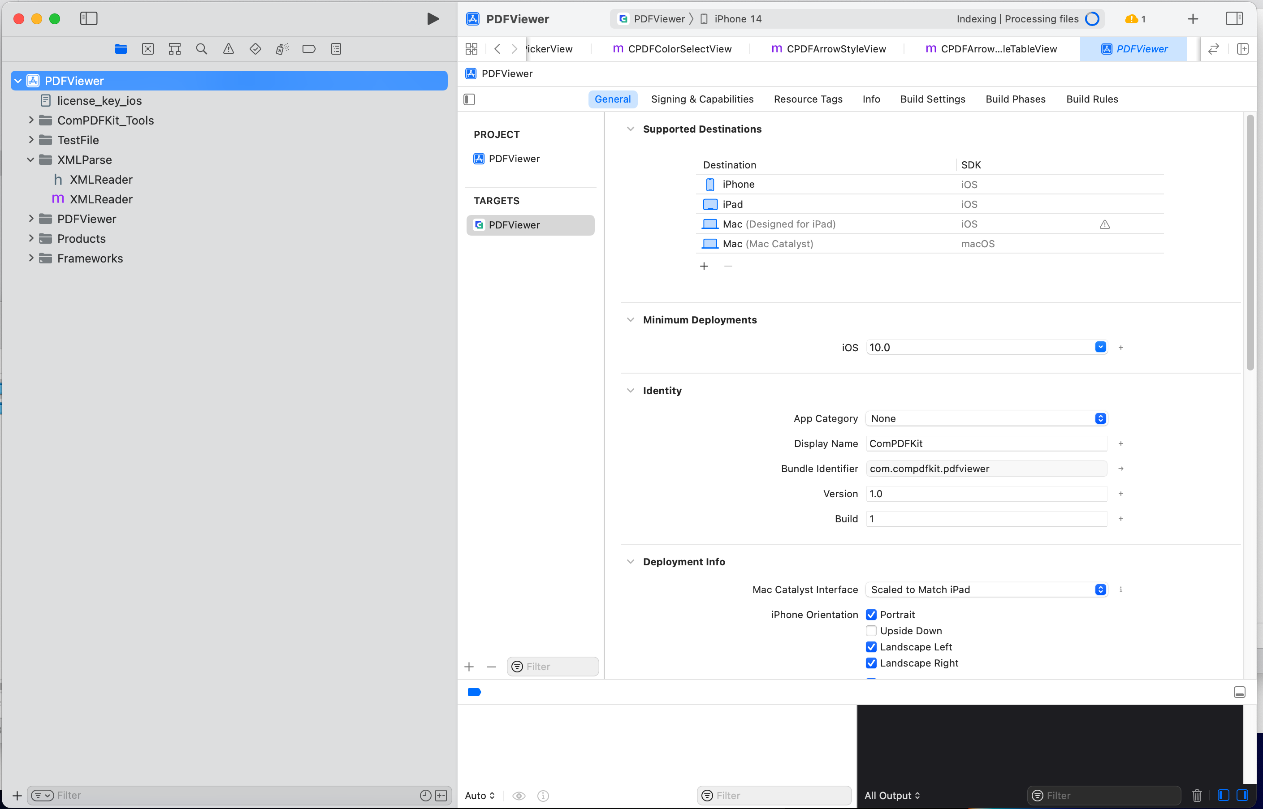The width and height of the screenshot is (1263, 809).
Task: Show the Breakpoint navigator icon
Action: 309,49
